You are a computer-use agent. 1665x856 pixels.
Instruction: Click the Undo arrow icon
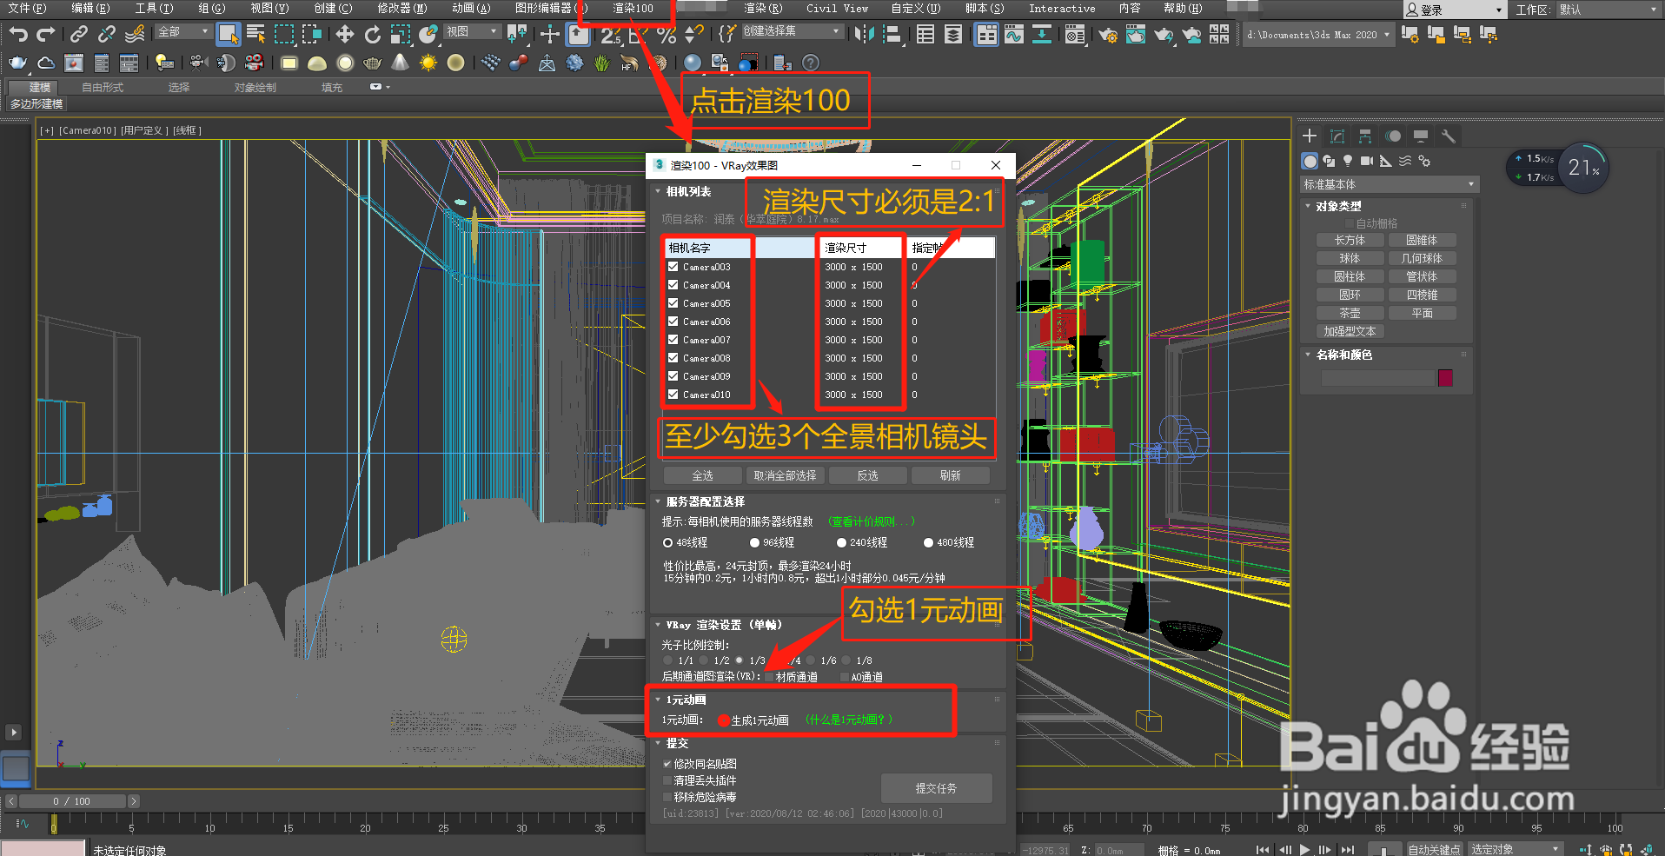[18, 35]
